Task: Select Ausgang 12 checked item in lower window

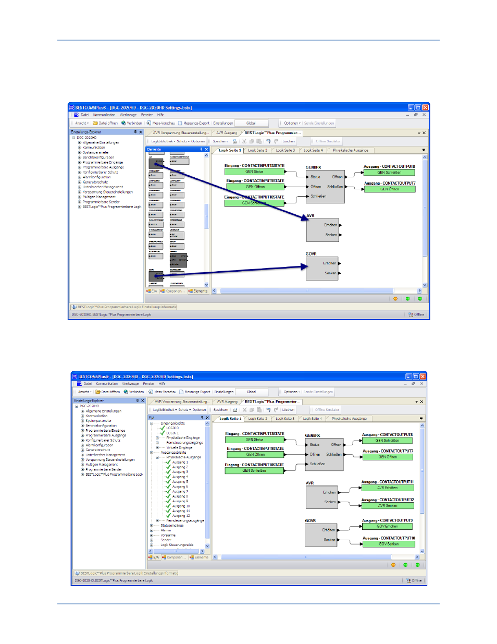Action: (x=178, y=516)
